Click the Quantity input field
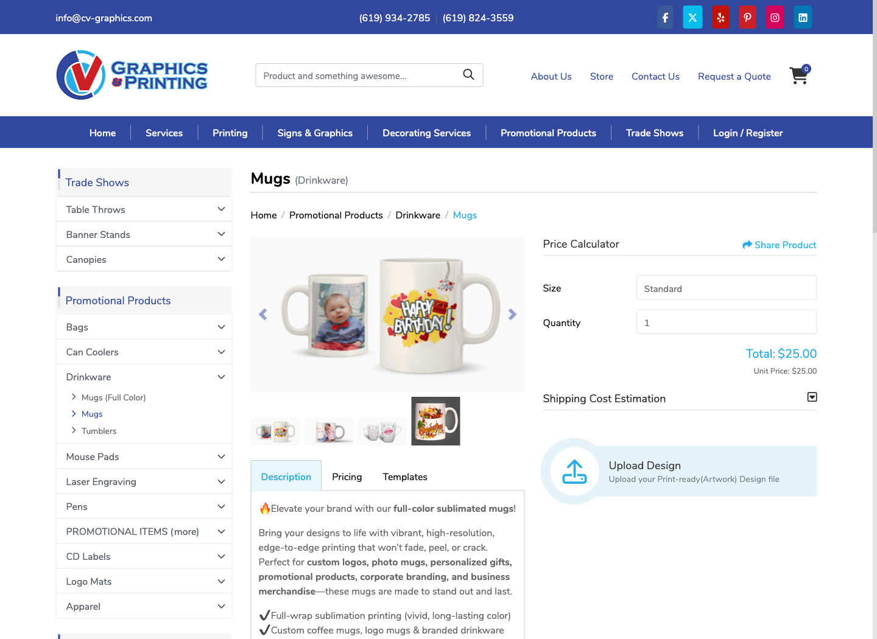Viewport: 877px width, 639px height. coord(727,322)
